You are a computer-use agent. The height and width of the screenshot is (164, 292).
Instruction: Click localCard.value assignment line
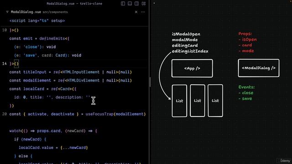click(53, 148)
